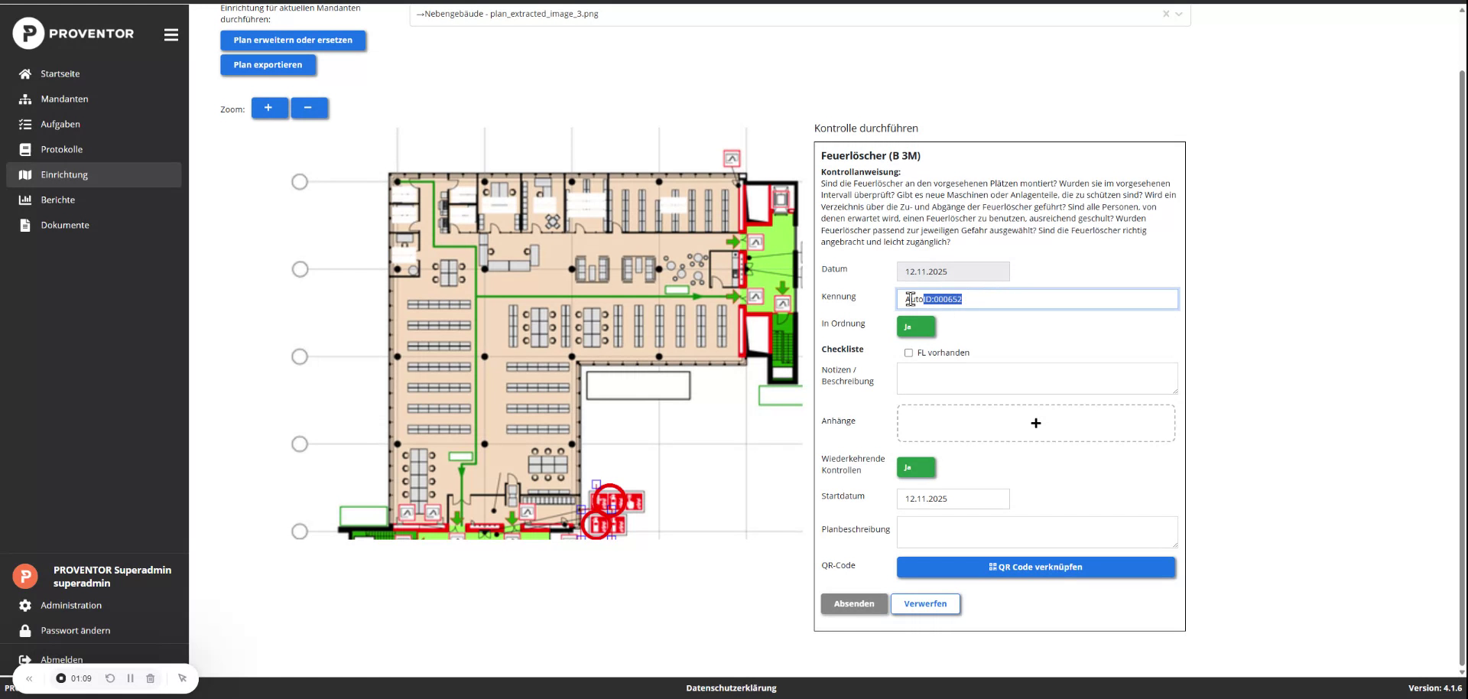Restart recording with the circular arrow icon
1468x699 pixels.
pyautogui.click(x=110, y=678)
